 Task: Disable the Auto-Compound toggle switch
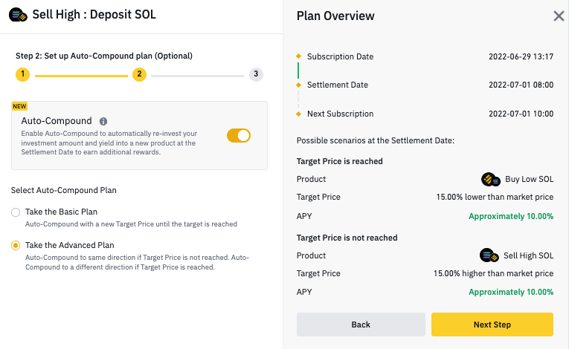(239, 136)
